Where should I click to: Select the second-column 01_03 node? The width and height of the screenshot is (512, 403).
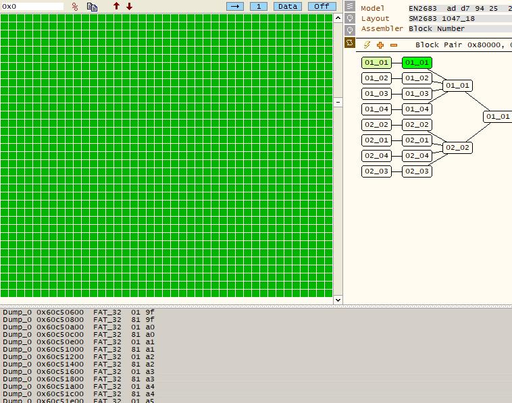coord(417,94)
